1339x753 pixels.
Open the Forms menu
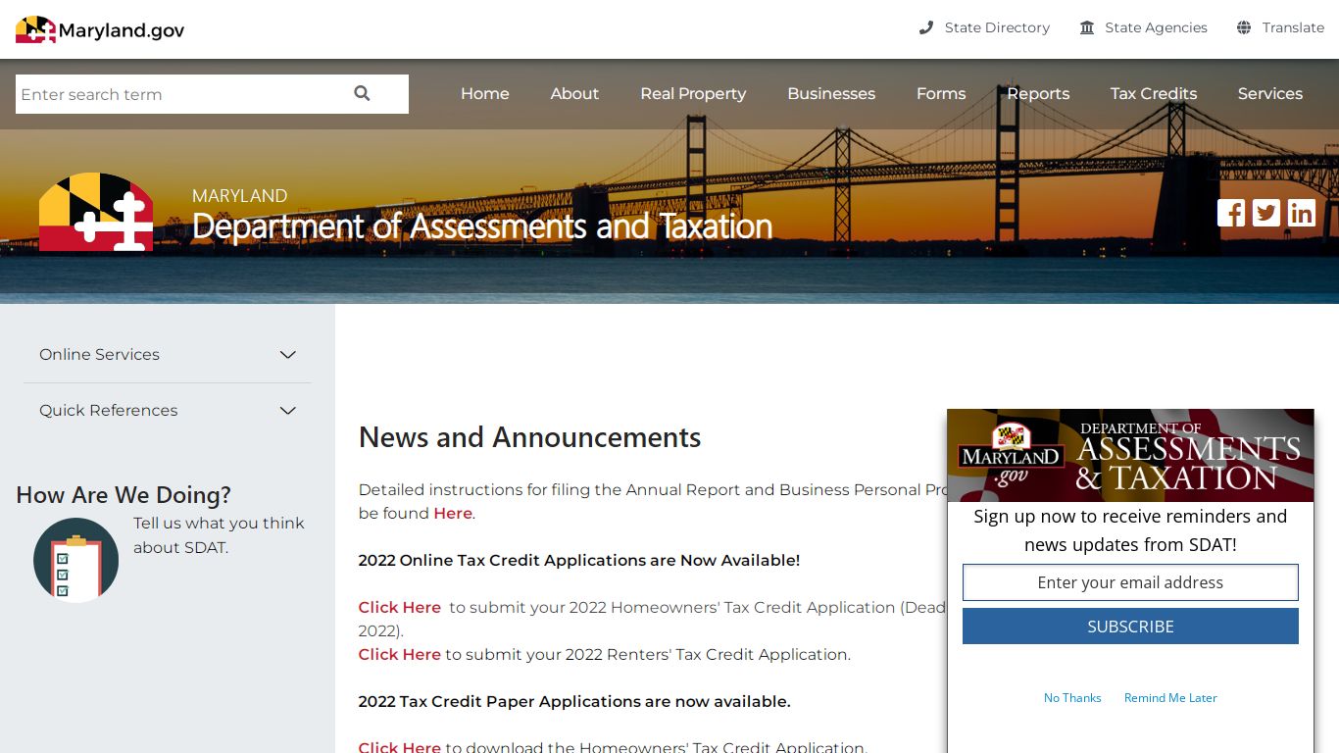point(941,94)
